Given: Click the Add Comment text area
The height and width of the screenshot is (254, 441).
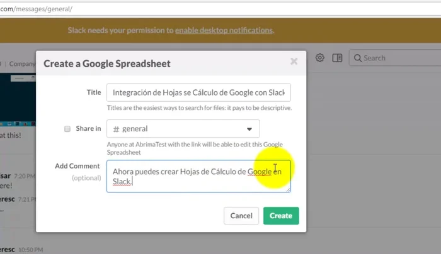Looking at the screenshot, I should (x=198, y=176).
